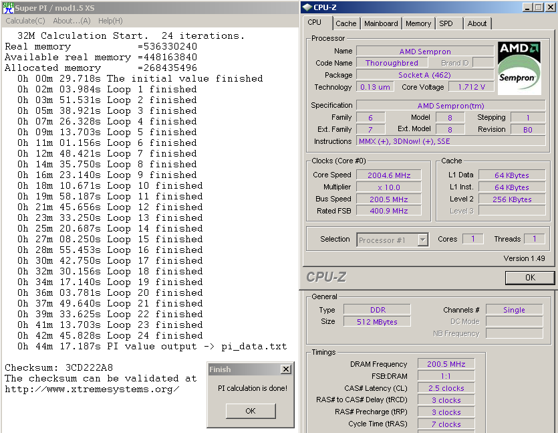Click the Code Name field Thoroughbred
Viewport: 558px width, 433px height.
coord(392,63)
